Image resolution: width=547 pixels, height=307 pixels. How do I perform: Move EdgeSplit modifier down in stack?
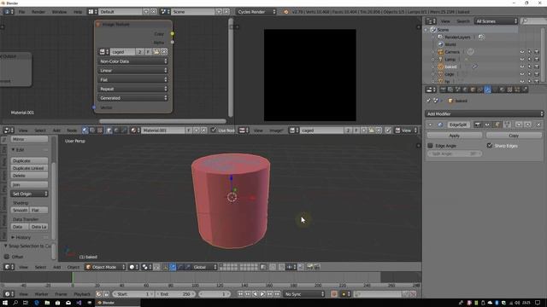click(528, 125)
